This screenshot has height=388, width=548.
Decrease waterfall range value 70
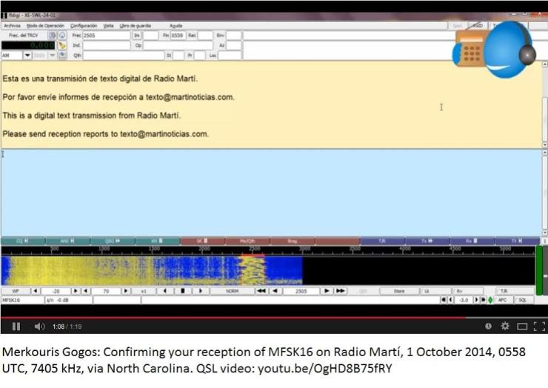pyautogui.click(x=86, y=291)
